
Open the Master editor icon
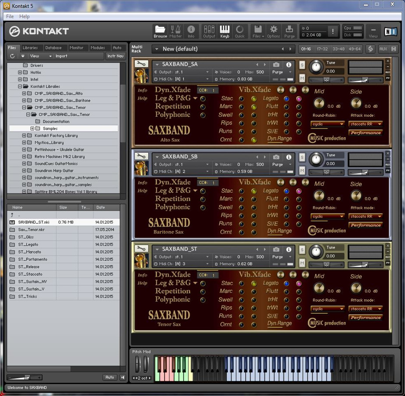pos(176,31)
